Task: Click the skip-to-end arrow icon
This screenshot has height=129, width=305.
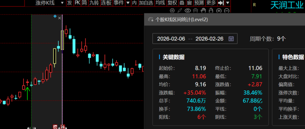Action: tap(221, 3)
